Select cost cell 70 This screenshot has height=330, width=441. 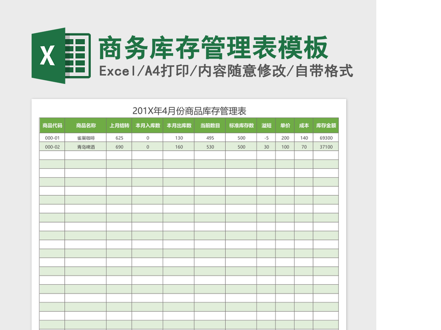click(x=304, y=147)
